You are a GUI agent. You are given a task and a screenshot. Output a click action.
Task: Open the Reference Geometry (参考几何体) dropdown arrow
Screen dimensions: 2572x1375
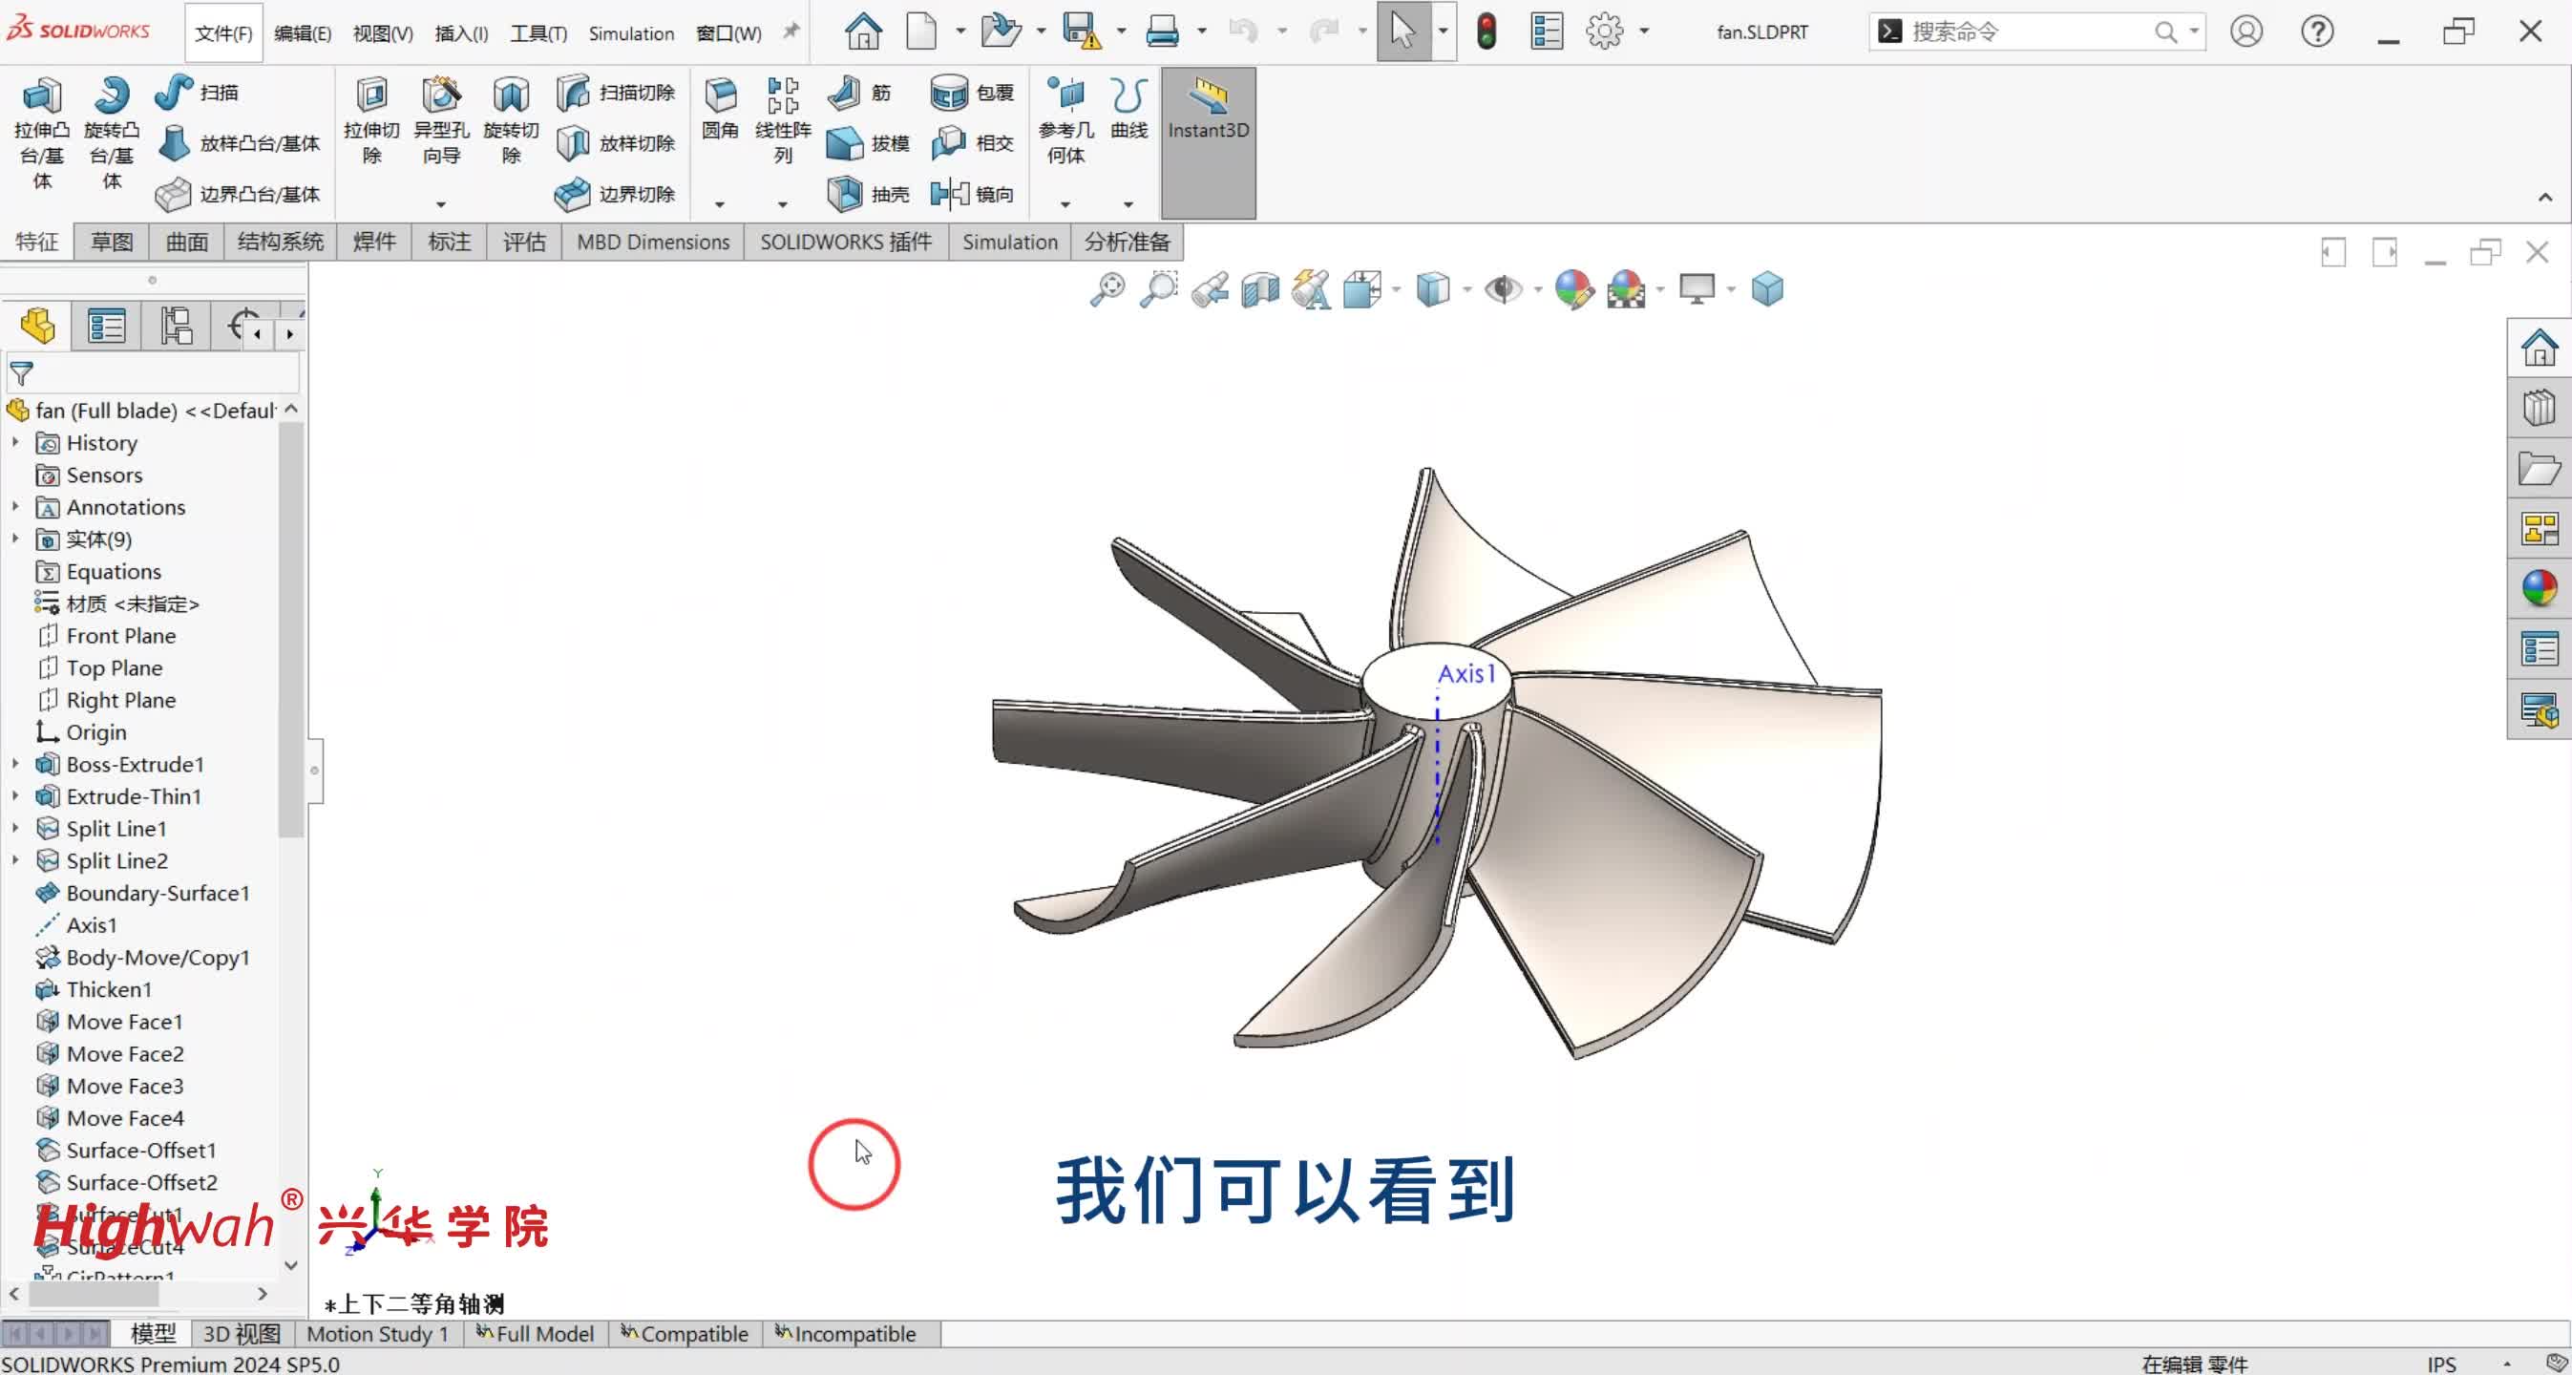pos(1065,204)
